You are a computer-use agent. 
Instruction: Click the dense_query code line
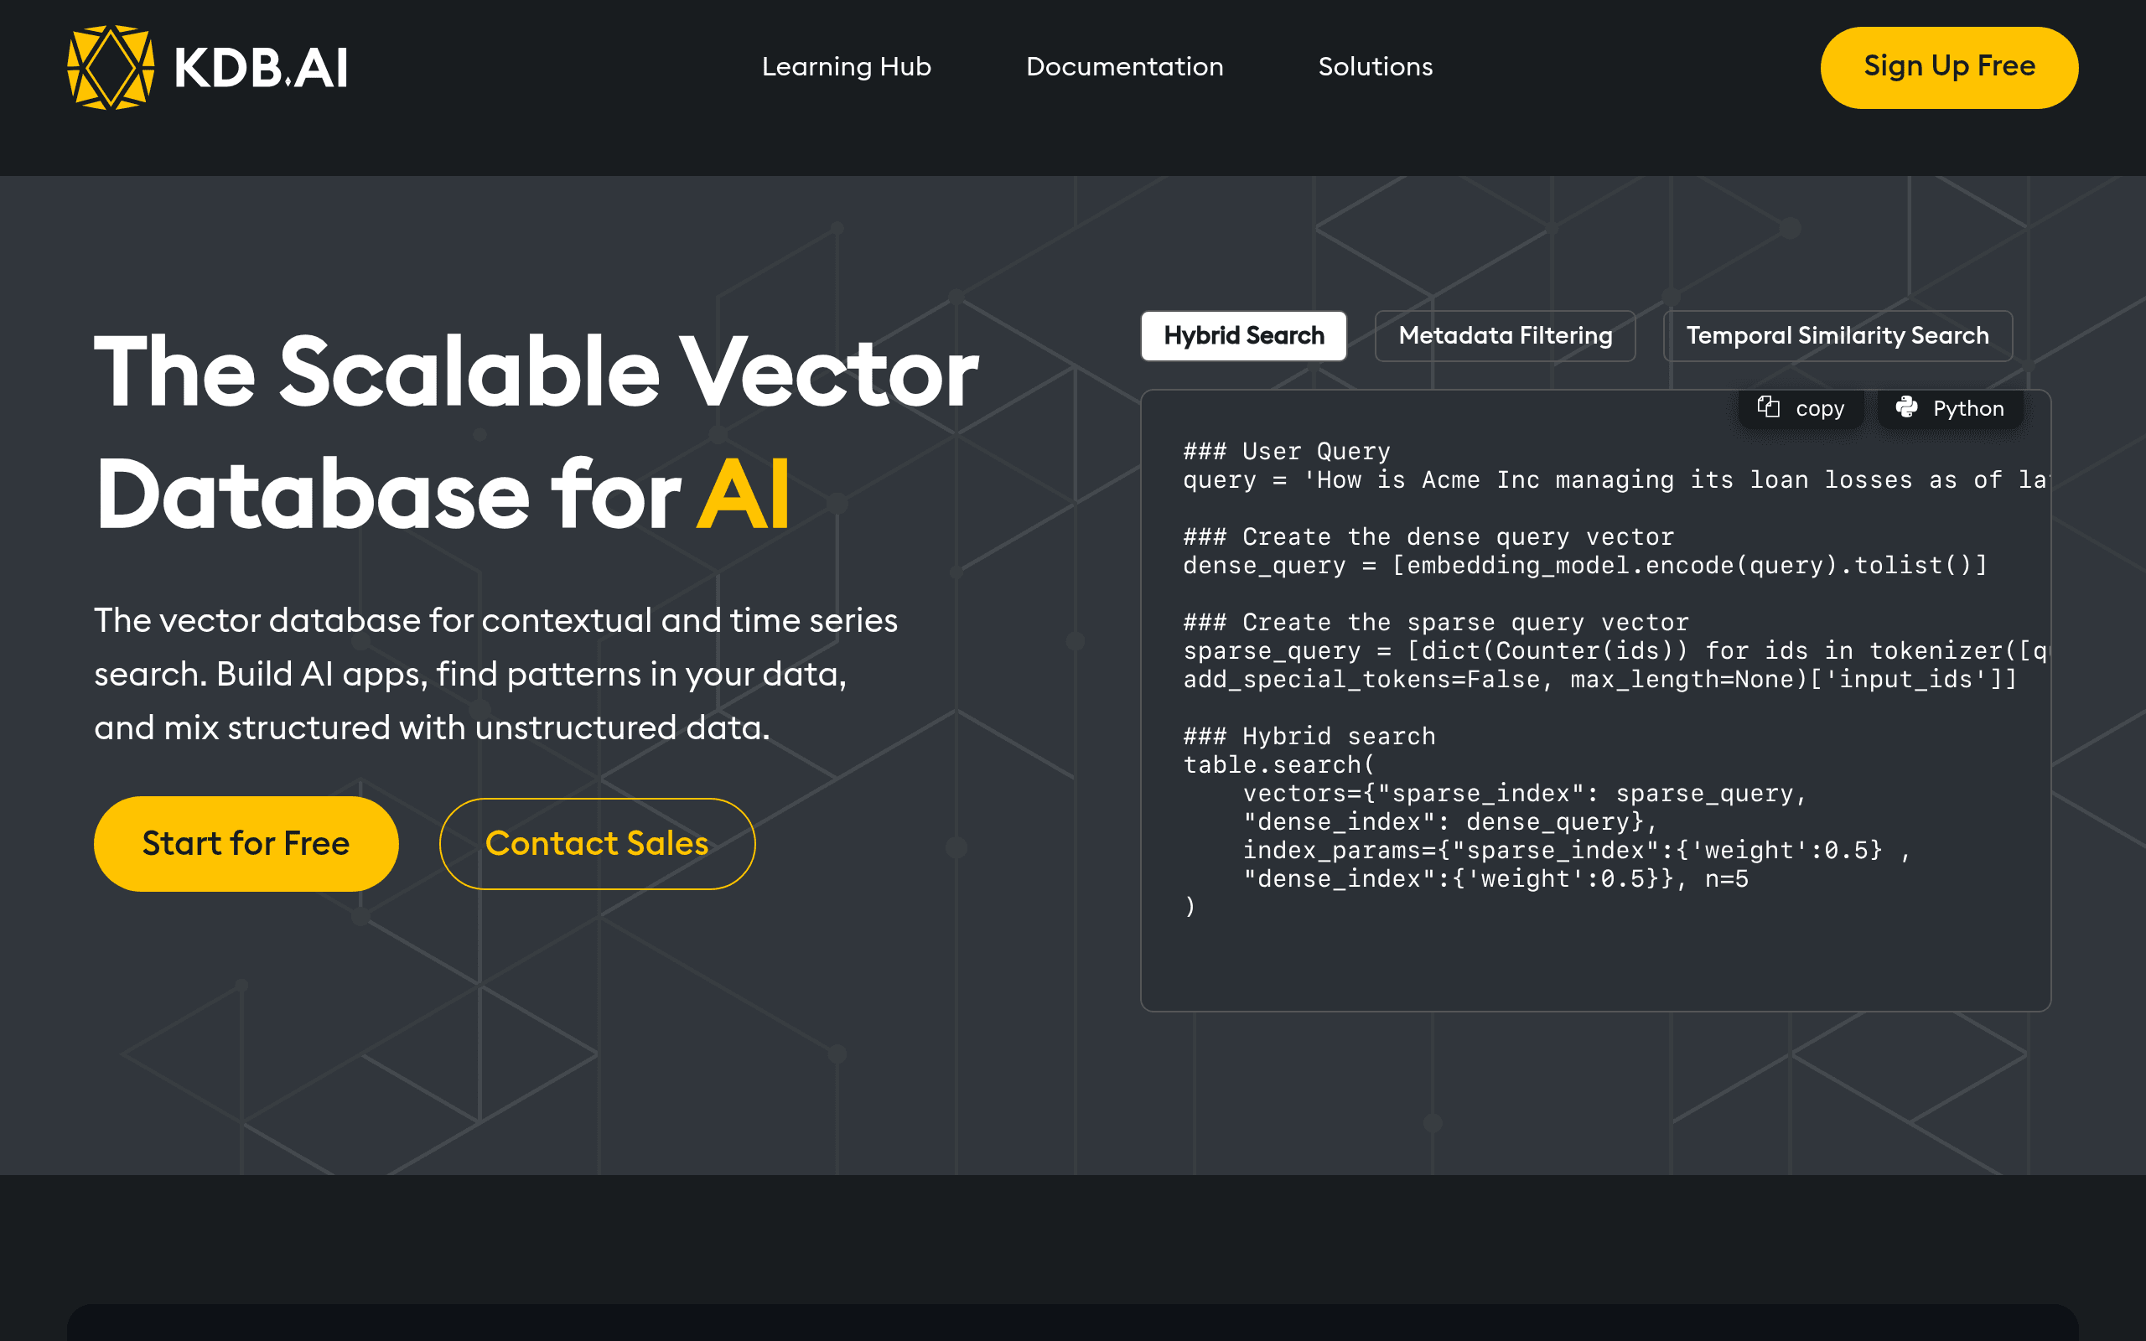coord(1585,565)
